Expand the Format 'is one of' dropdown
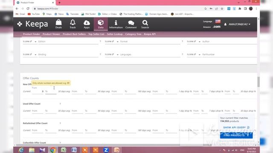The image size is (273, 153). 112,42
